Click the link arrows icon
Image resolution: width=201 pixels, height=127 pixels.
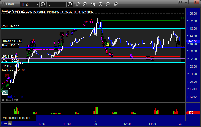pyautogui.click(x=116, y=4)
